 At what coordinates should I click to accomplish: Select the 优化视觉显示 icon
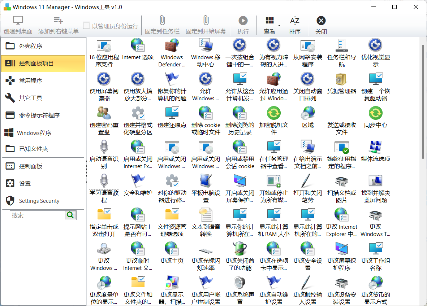click(x=375, y=45)
